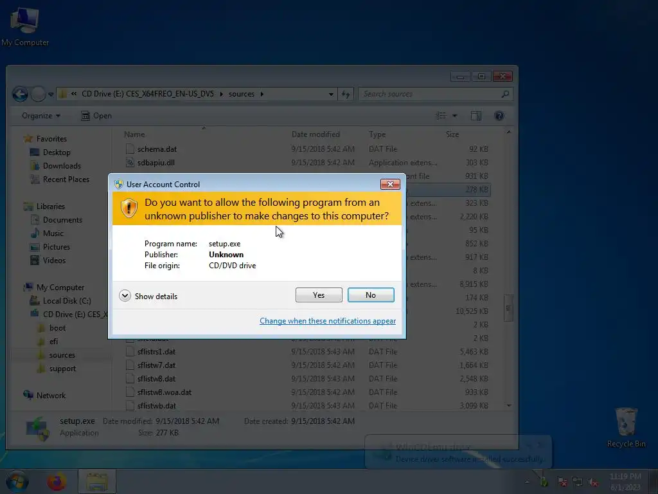The height and width of the screenshot is (494, 658).
Task: Click No in User Account Control dialog
Action: pos(371,295)
